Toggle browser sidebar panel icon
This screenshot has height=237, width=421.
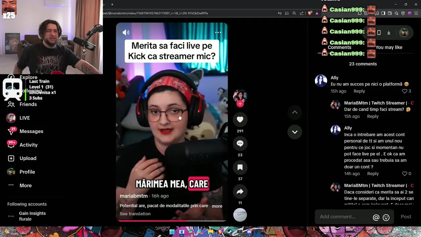(383, 13)
